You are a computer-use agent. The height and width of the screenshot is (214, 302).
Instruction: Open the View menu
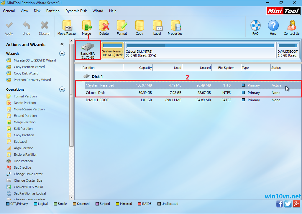24,11
